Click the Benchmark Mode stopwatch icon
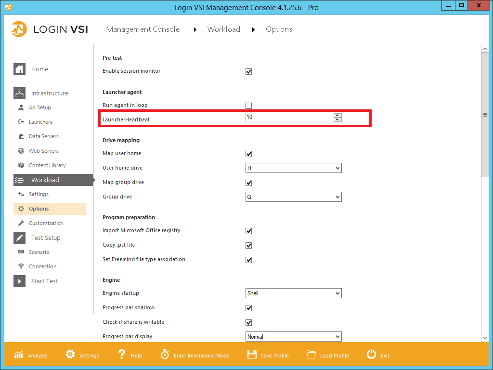493x370 pixels. (165, 354)
